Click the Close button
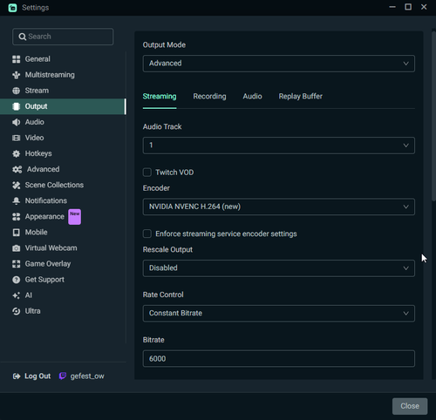Screen dimensions: 436x420 click(x=410, y=406)
